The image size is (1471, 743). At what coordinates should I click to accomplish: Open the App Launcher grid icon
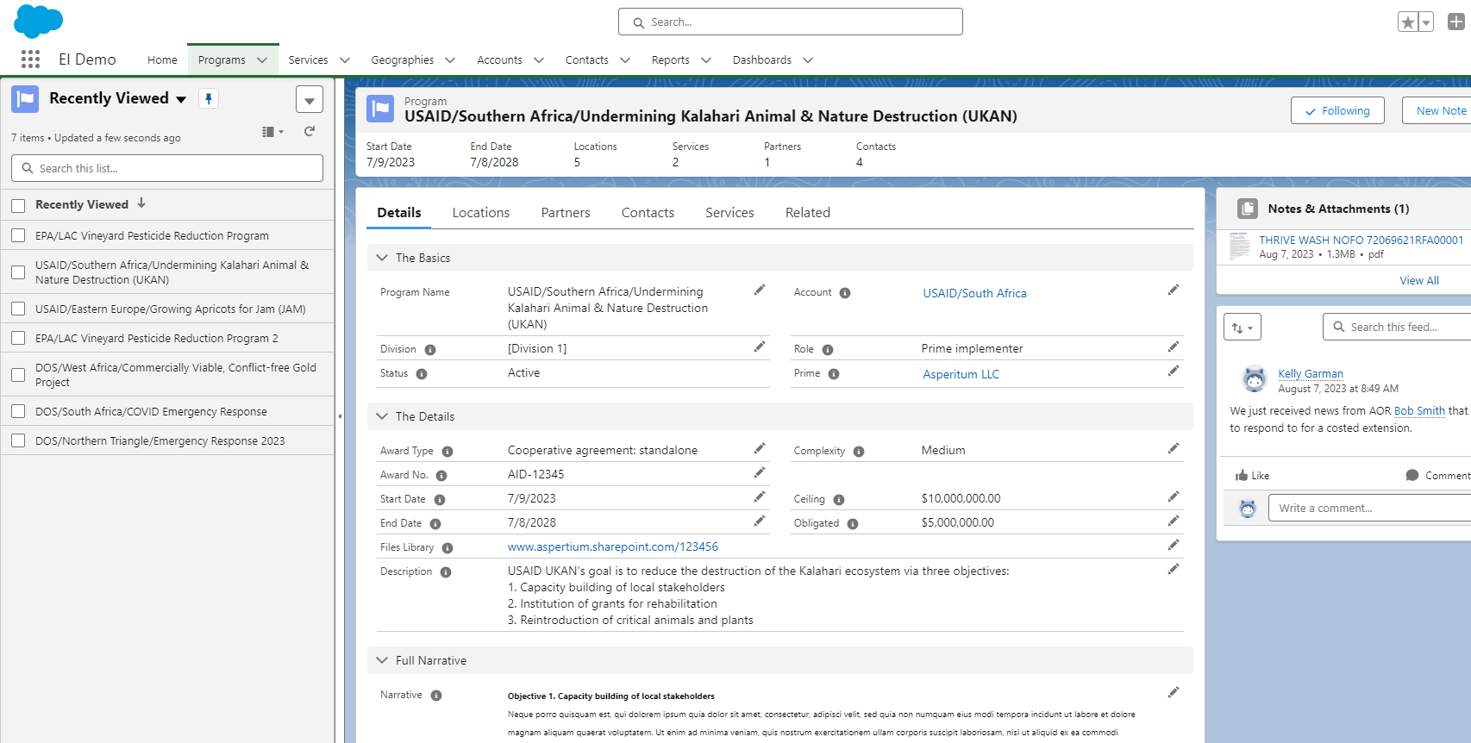(x=30, y=59)
